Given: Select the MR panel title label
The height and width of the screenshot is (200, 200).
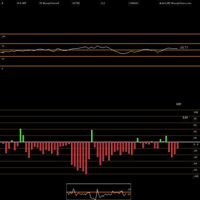Looking at the screenshot, I should pos(178,104).
